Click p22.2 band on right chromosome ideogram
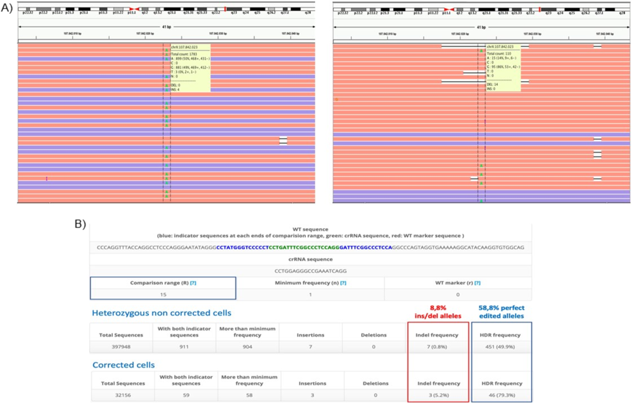Viewport: 632px width, 403px height. click(358, 10)
